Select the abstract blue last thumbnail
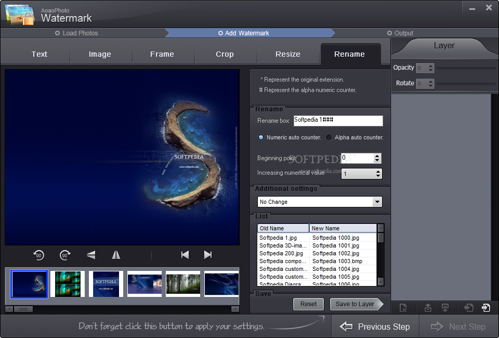 point(221,284)
